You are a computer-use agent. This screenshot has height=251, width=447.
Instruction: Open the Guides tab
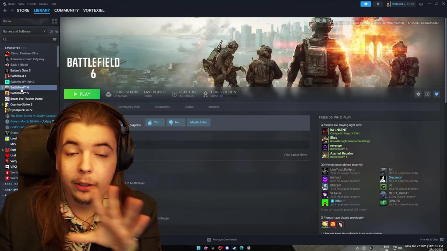pyautogui.click(x=189, y=107)
